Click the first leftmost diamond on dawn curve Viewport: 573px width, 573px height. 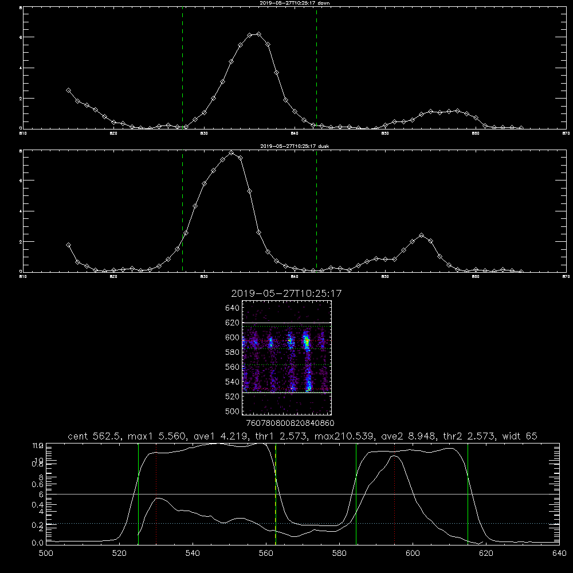[x=68, y=90]
